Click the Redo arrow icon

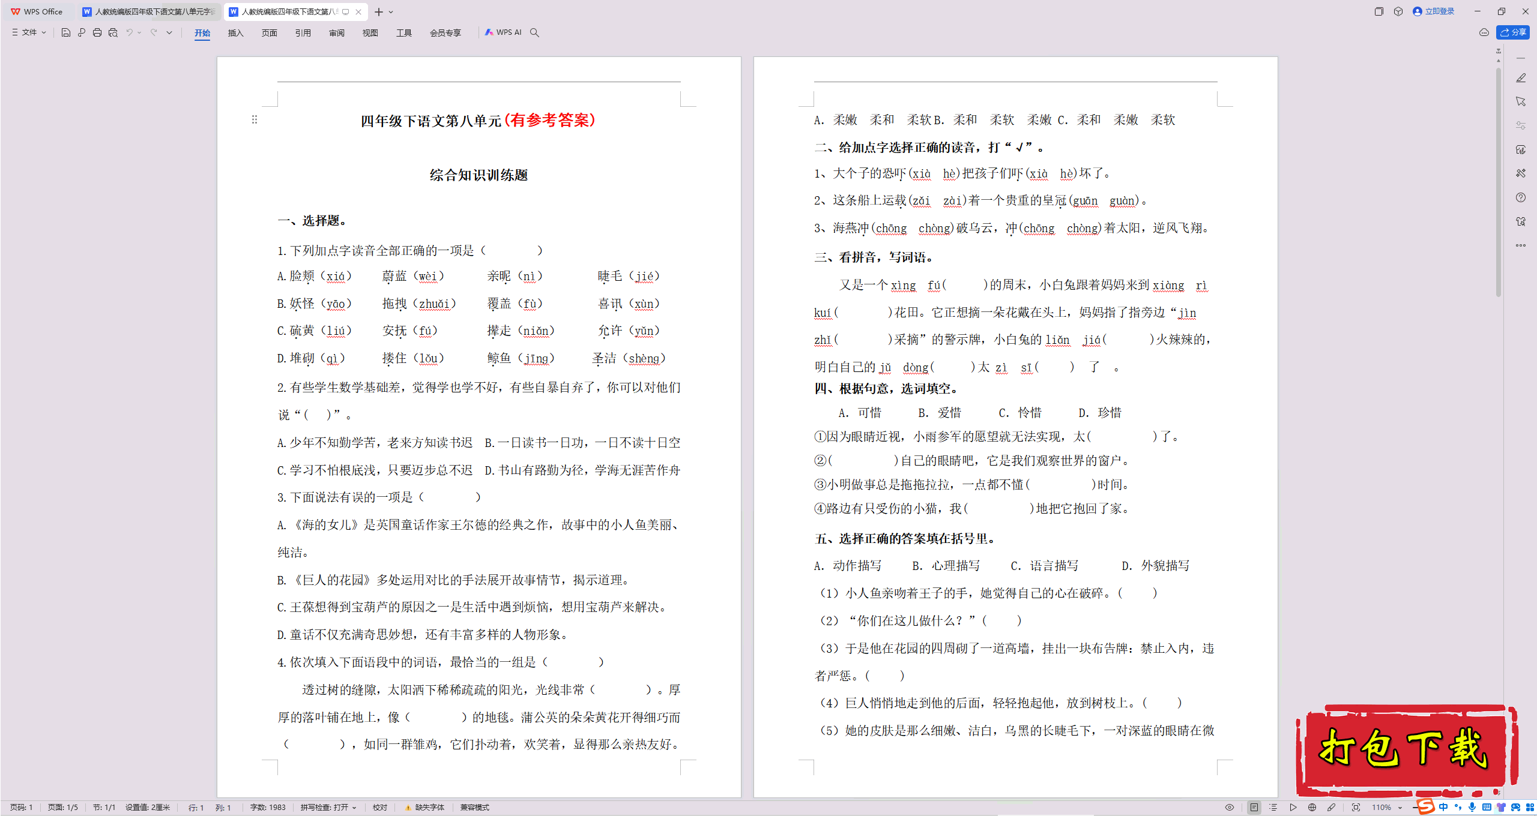(x=154, y=32)
